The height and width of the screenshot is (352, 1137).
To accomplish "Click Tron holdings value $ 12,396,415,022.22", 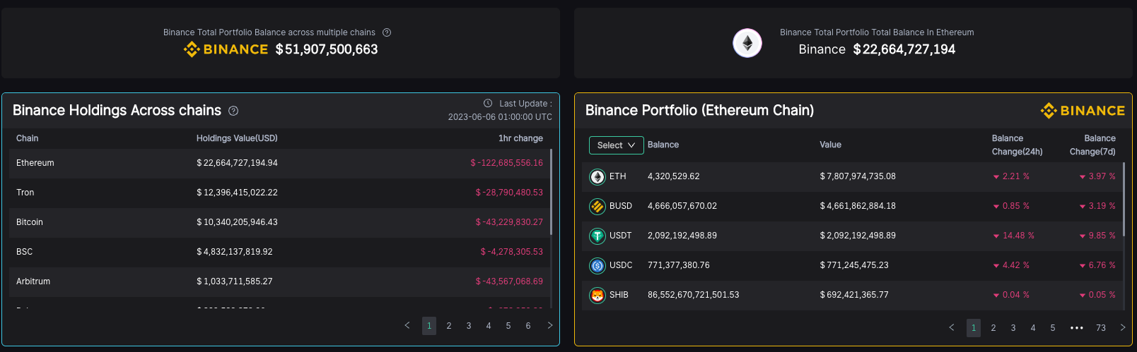I will [237, 193].
